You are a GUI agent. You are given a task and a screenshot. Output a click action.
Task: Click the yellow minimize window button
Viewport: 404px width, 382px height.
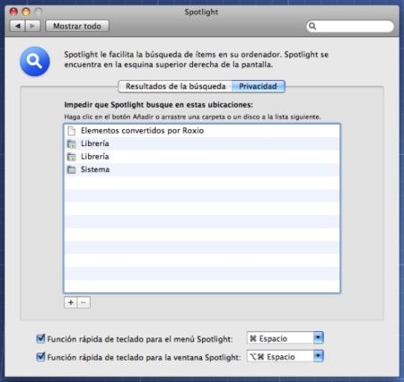pyautogui.click(x=26, y=12)
